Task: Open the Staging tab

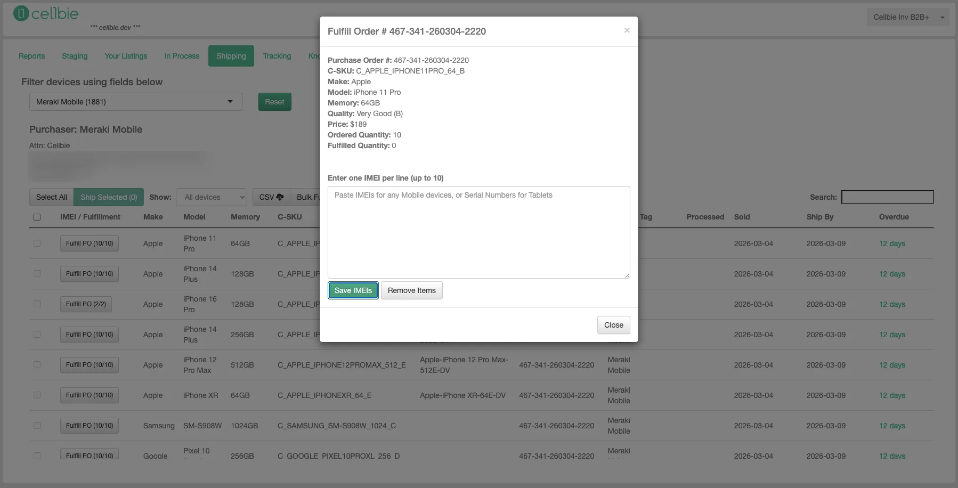Action: 75,56
